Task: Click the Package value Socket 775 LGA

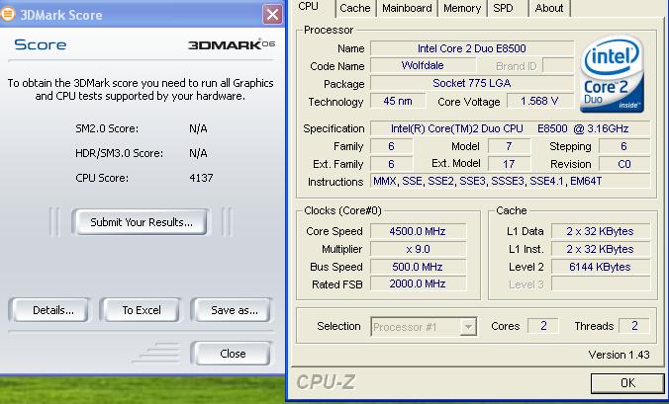Action: tap(472, 83)
